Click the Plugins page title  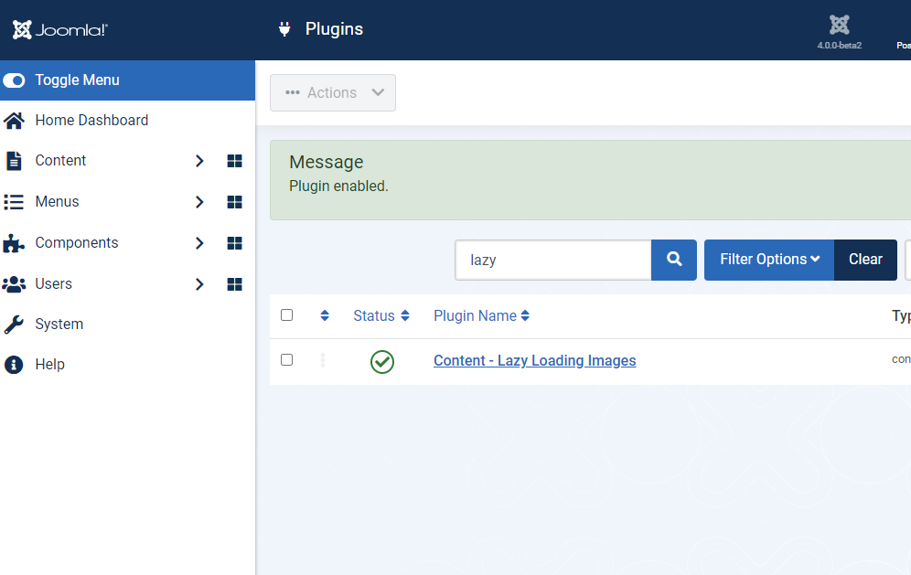(334, 29)
